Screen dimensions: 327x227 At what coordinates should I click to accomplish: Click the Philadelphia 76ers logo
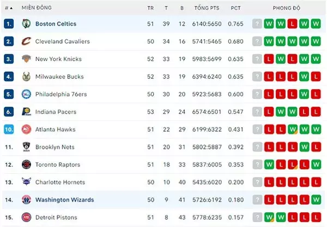[x=26, y=94]
